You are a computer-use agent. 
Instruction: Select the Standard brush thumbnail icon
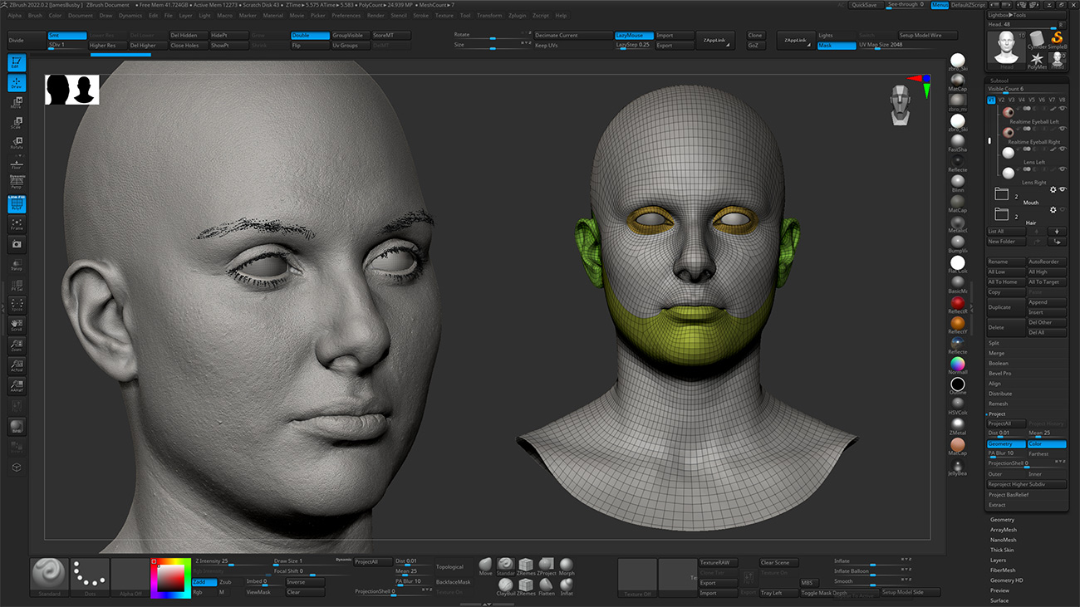[x=48, y=573]
